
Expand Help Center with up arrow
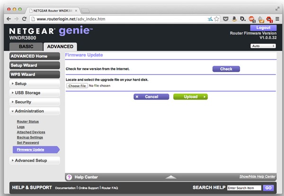(171, 177)
